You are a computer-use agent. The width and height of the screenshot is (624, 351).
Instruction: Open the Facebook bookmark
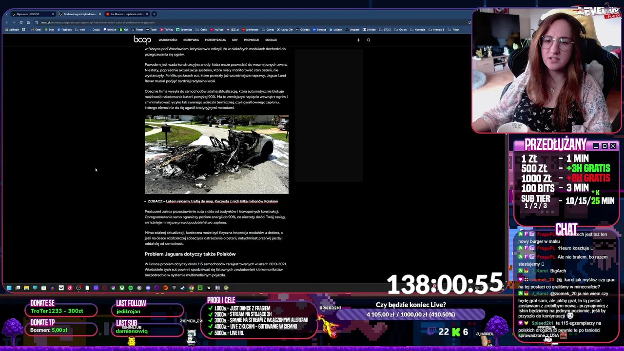pyautogui.click(x=64, y=30)
